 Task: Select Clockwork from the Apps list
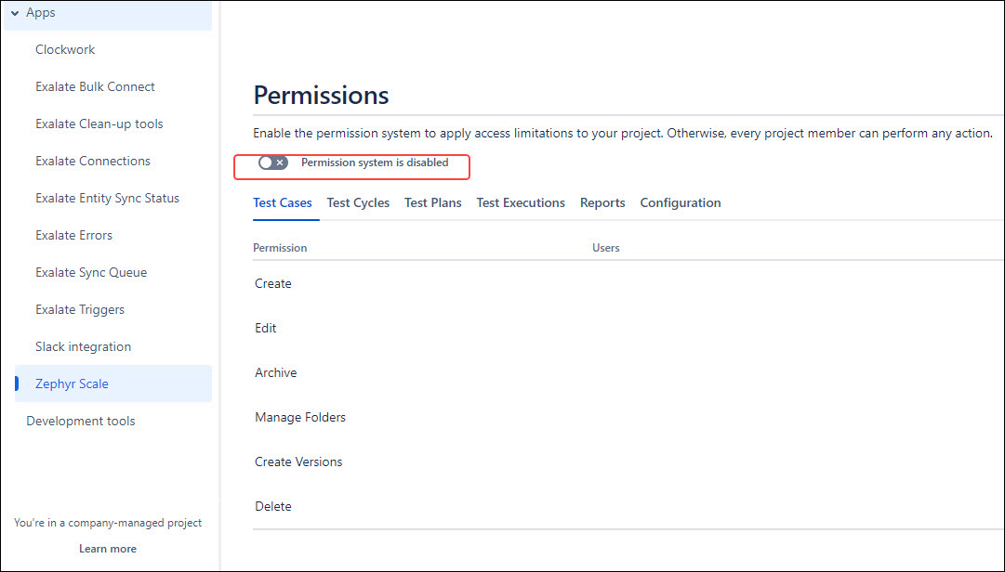(65, 48)
